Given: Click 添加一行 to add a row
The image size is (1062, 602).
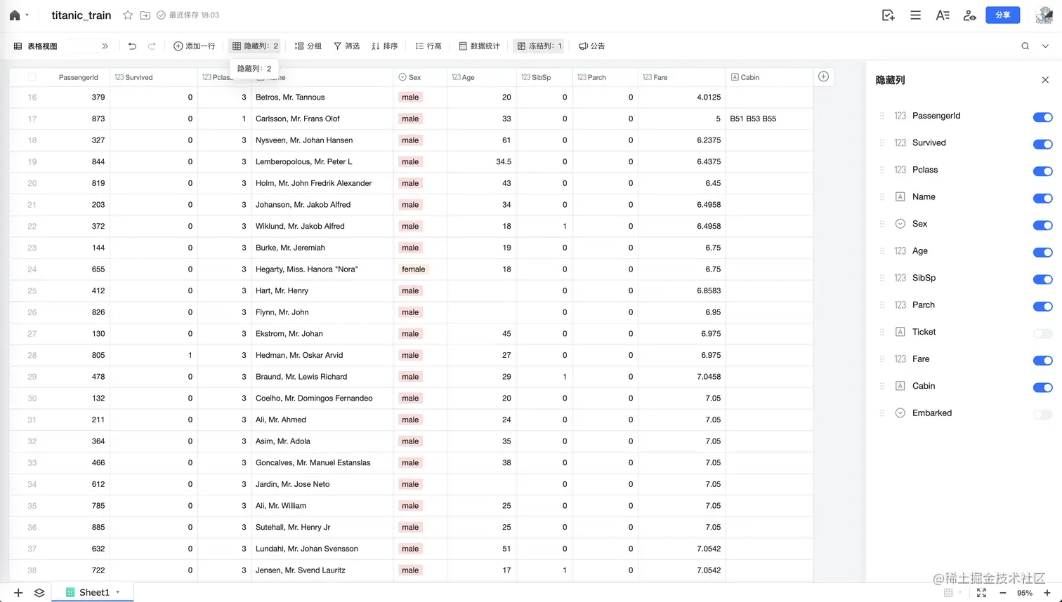Looking at the screenshot, I should coord(195,46).
